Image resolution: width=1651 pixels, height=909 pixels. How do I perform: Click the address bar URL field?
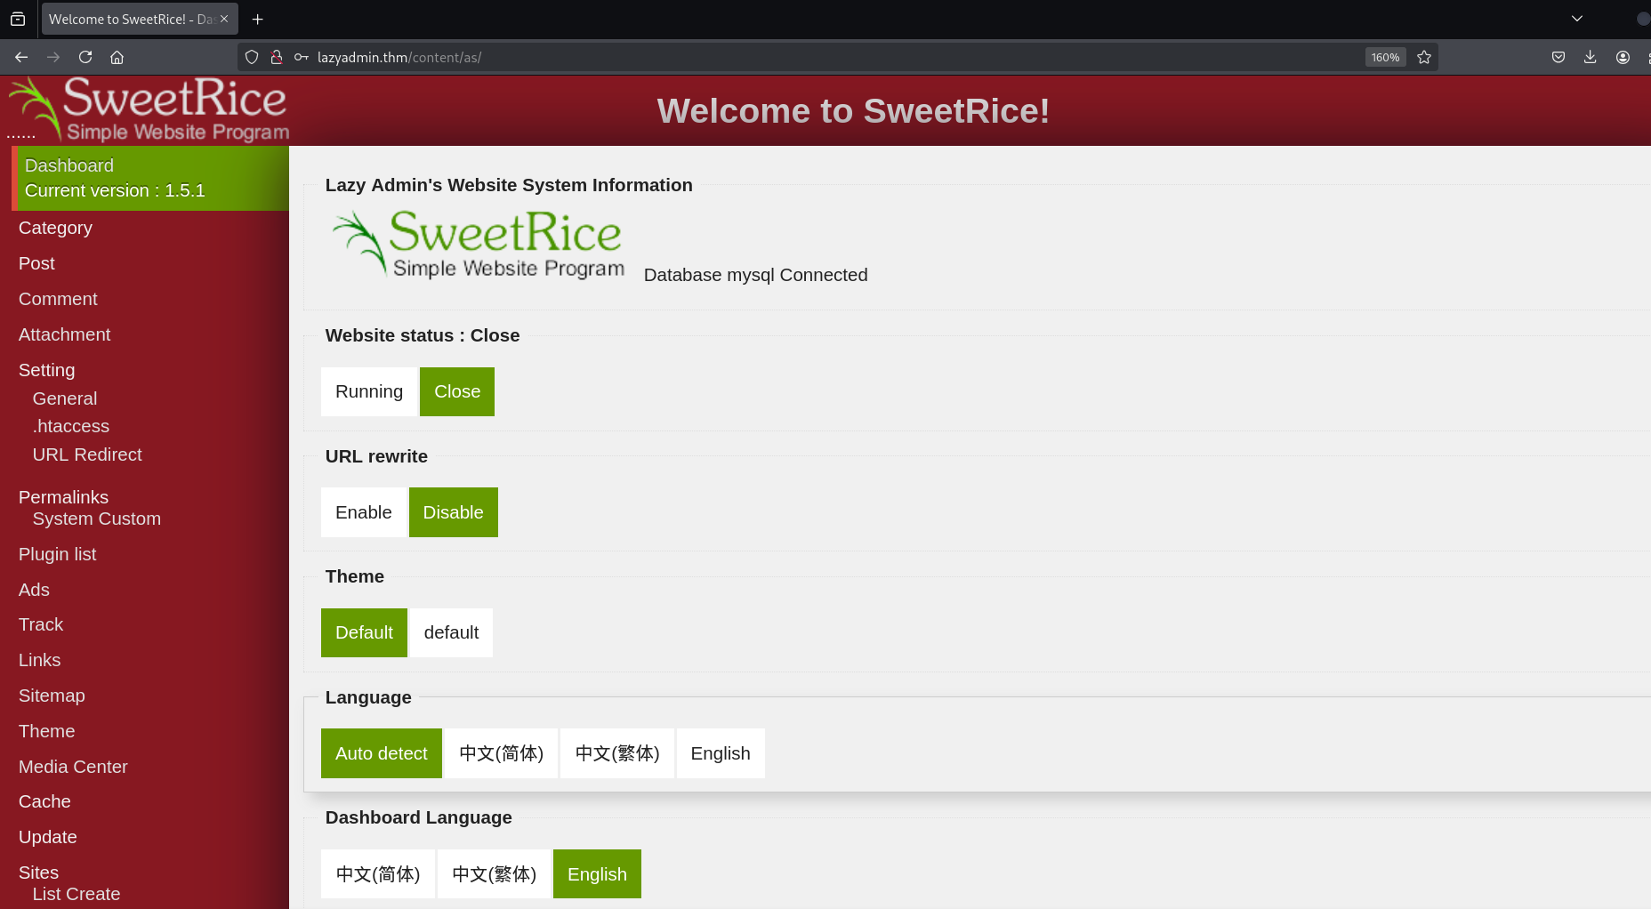[801, 57]
